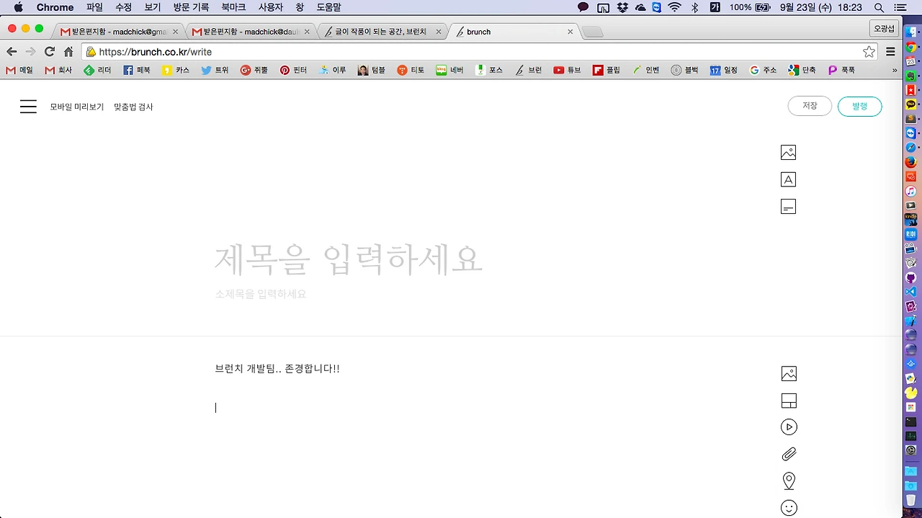
Task: Open the brunch editor hamburger menu
Action: (x=28, y=106)
